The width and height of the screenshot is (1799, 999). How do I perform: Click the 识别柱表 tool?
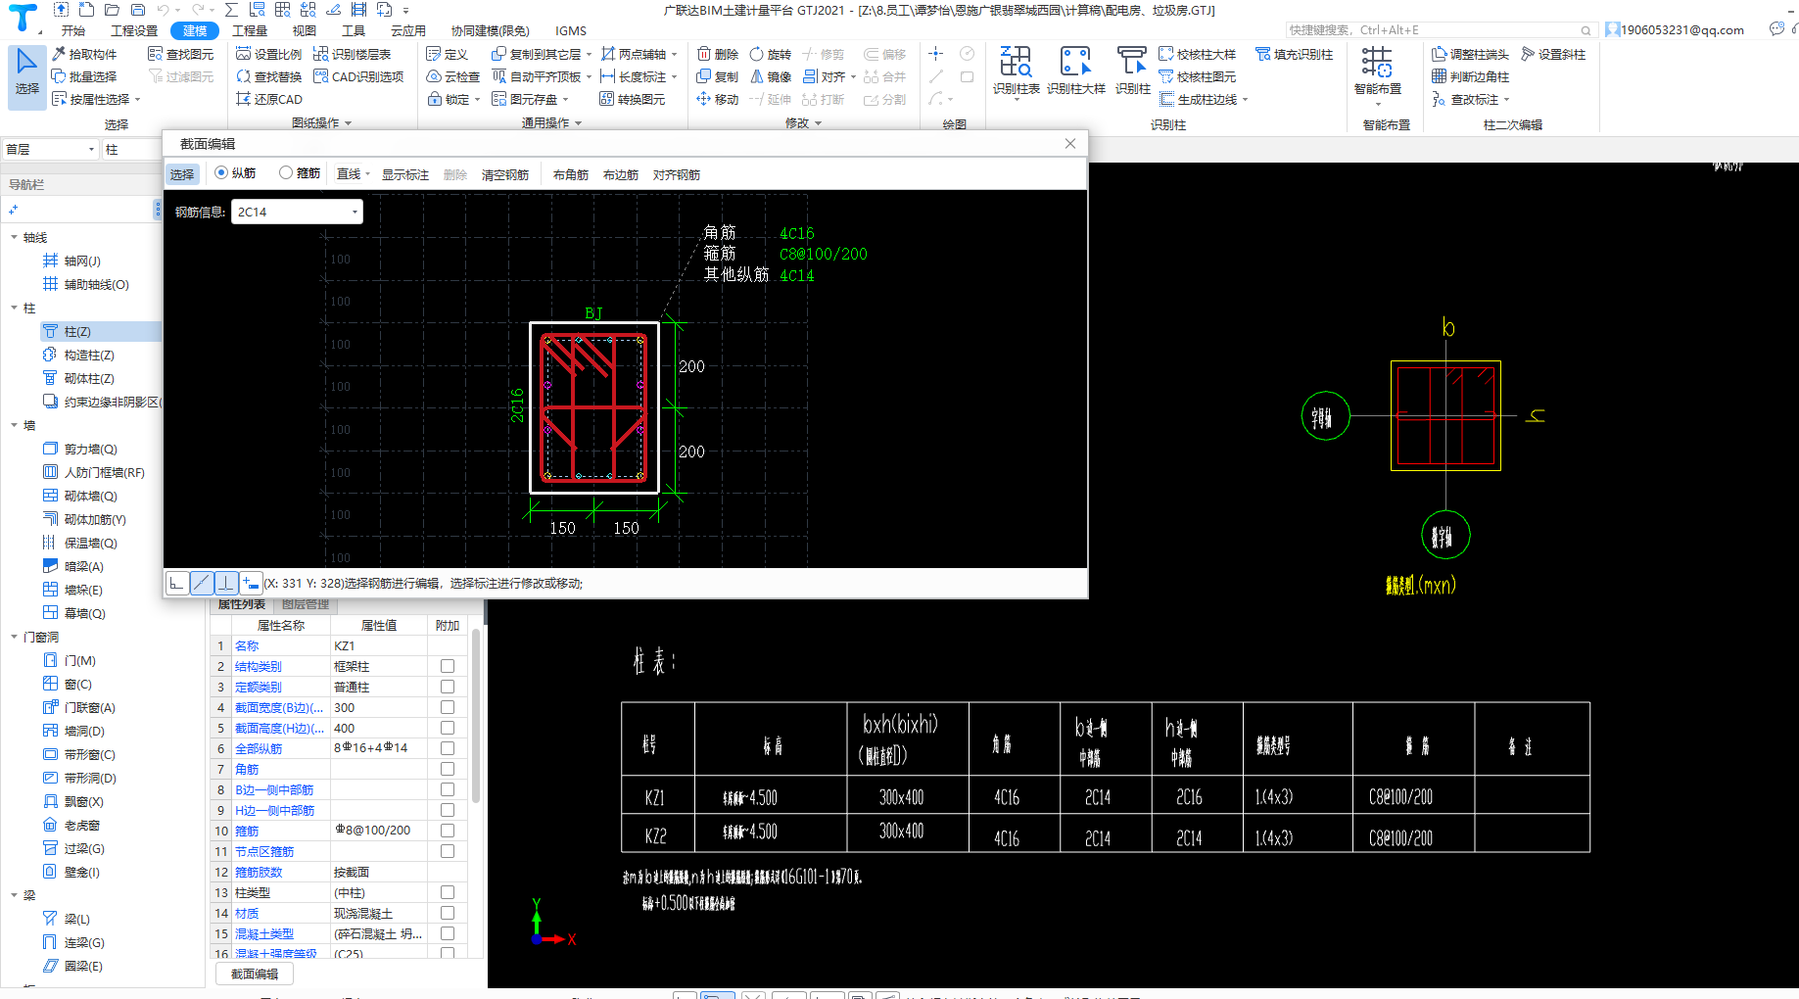click(x=1016, y=71)
